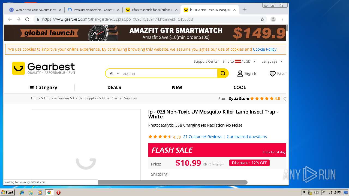349x196 pixels.
Task: Open the file explorer taskbar icon
Action: click(x=31, y=192)
